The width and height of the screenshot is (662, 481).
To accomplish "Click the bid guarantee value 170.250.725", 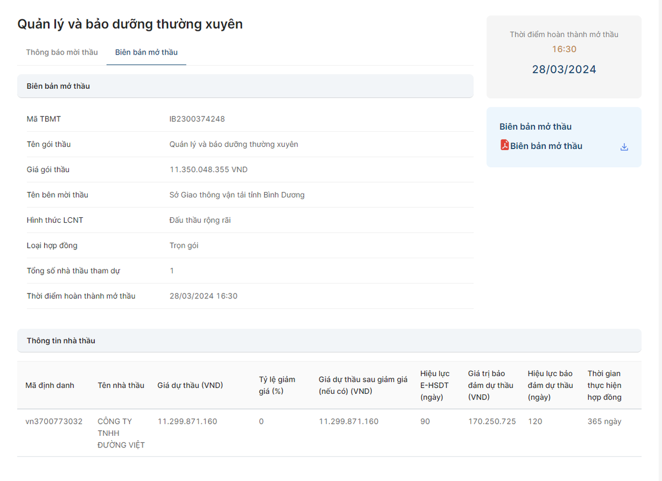I will [492, 421].
